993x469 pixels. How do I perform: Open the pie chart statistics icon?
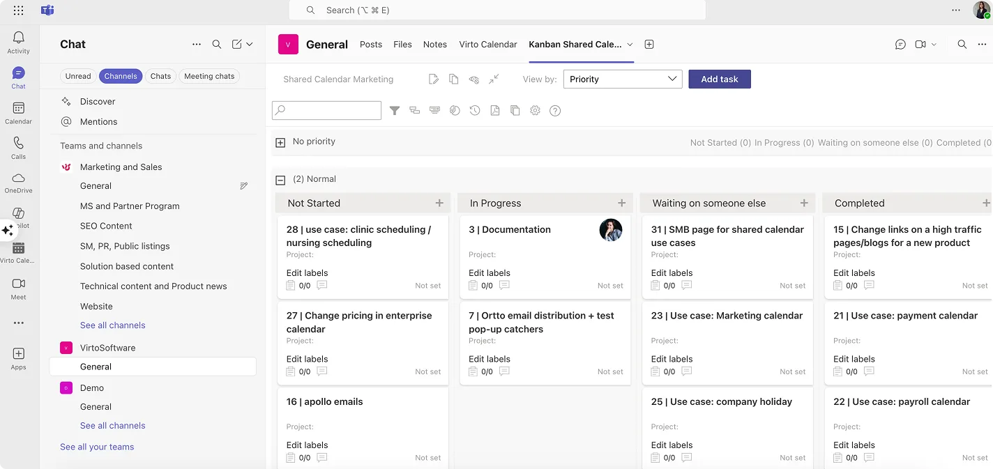pyautogui.click(x=455, y=110)
